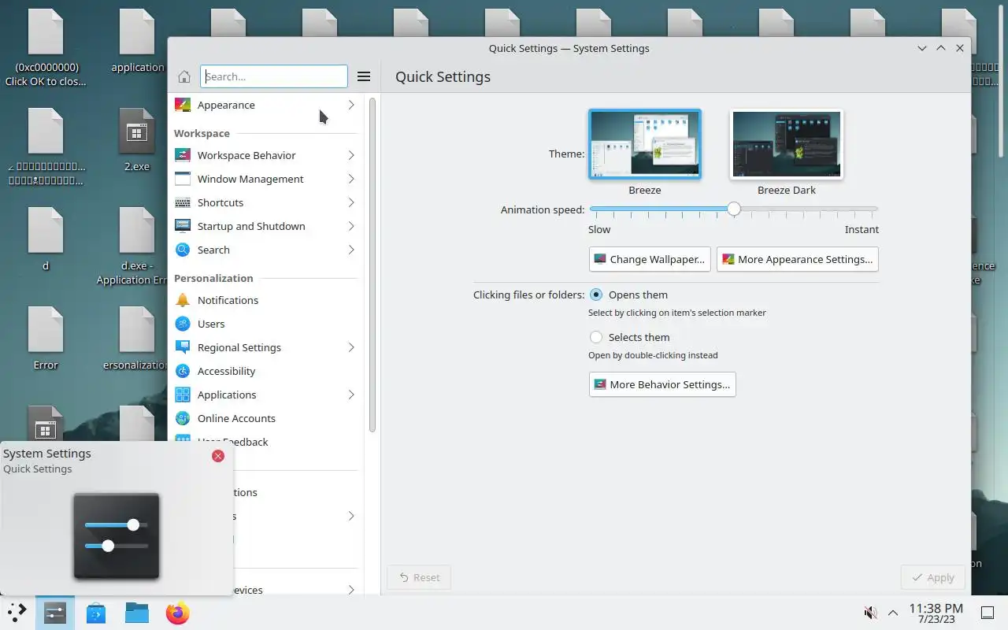The height and width of the screenshot is (630, 1008).
Task: Open More Behavior Settings
Action: tap(662, 384)
